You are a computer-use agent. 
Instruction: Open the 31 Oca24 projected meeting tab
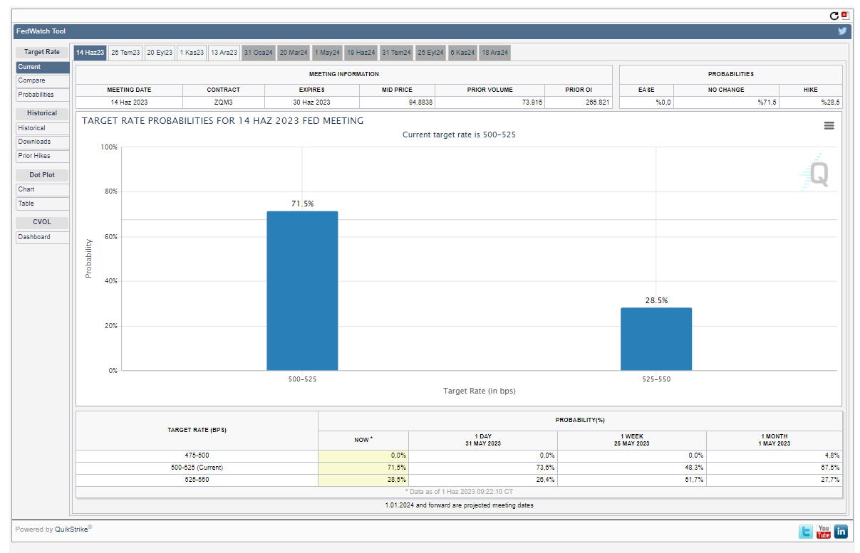tap(258, 53)
